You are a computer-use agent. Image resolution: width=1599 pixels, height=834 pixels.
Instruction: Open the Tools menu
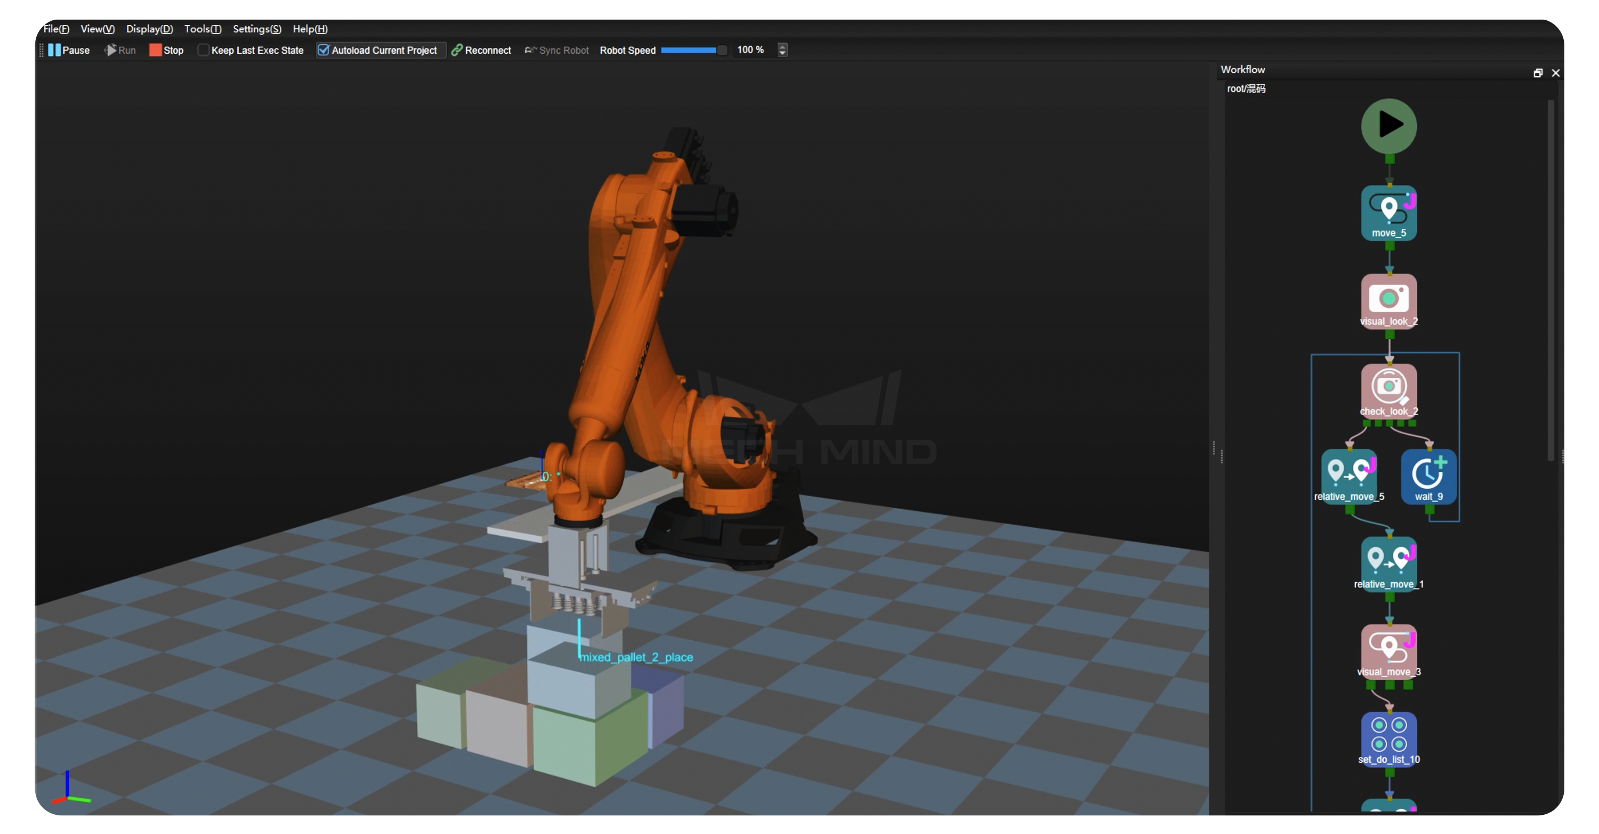pyautogui.click(x=203, y=29)
